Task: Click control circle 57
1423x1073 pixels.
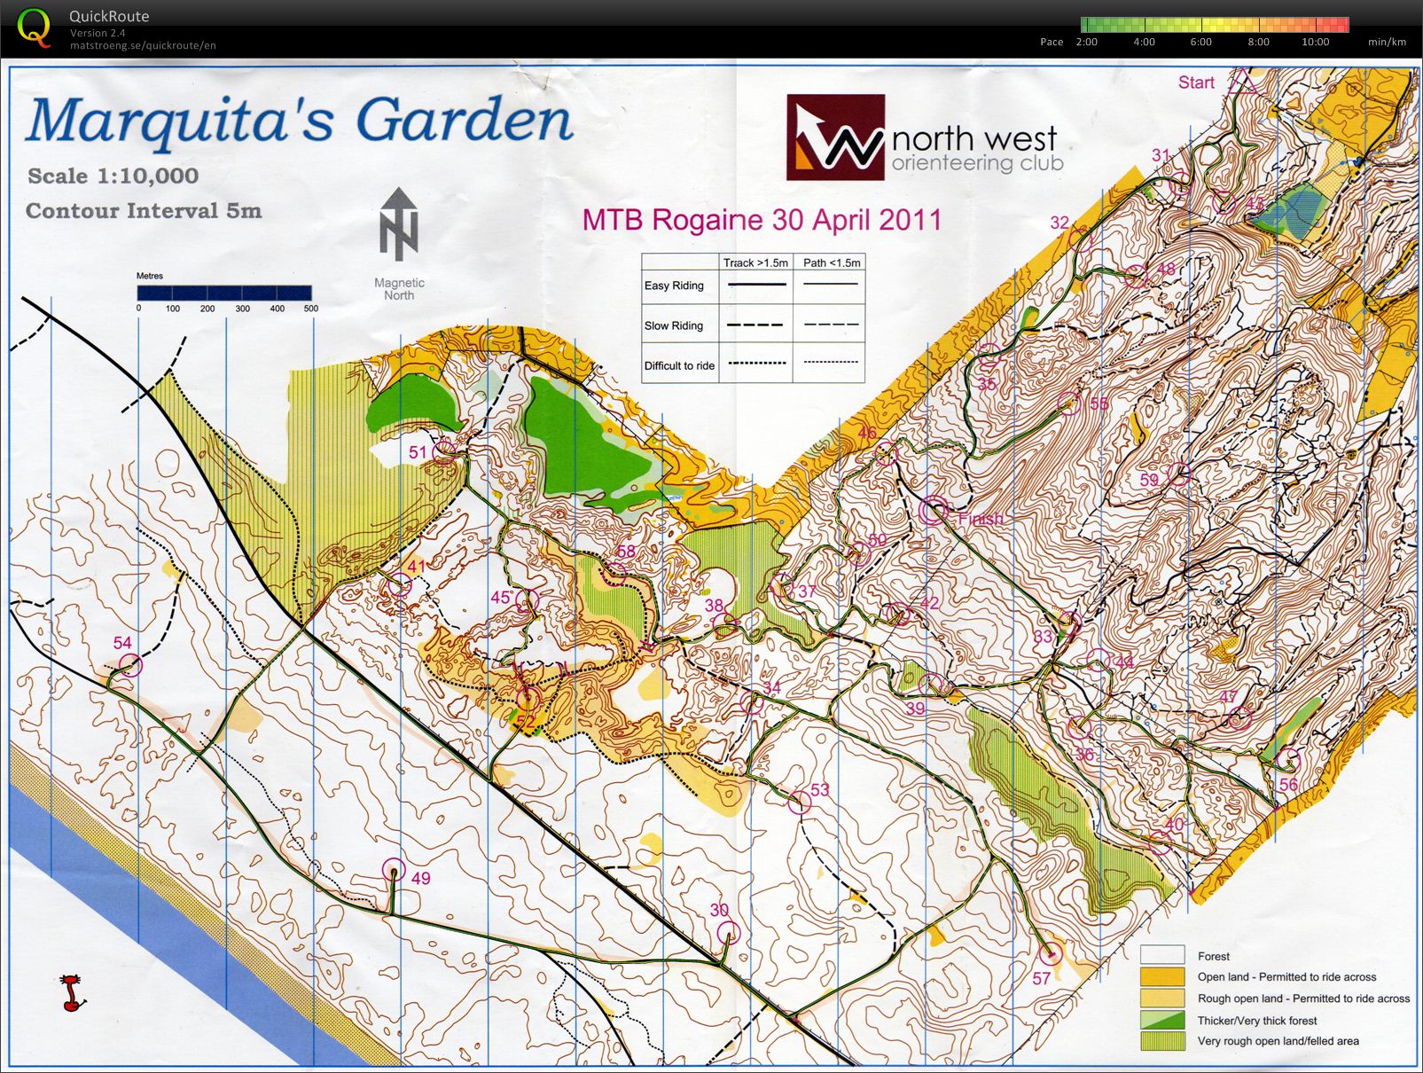Action: tap(1051, 954)
